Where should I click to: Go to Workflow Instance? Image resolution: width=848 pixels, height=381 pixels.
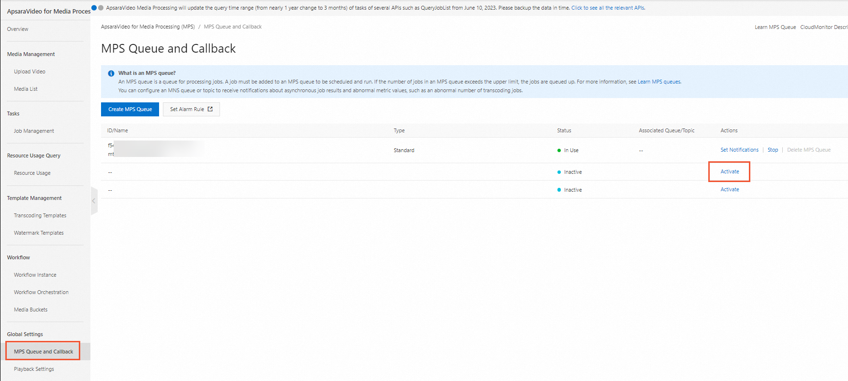pos(35,275)
